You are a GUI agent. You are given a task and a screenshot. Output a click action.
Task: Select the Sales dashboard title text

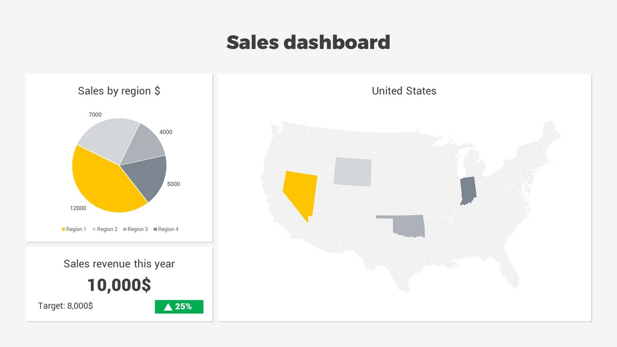[x=308, y=42]
